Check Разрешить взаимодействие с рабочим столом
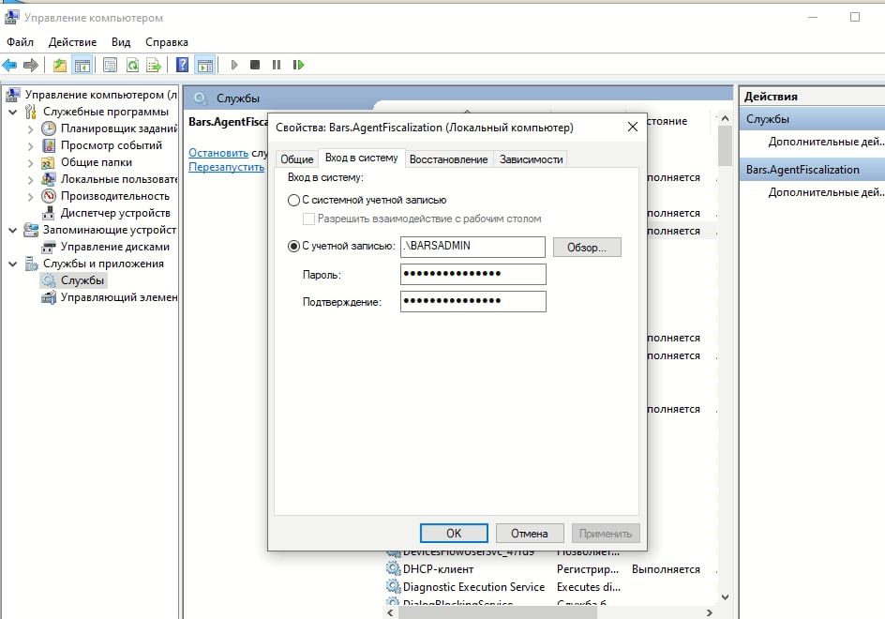The height and width of the screenshot is (619, 885). 308,219
